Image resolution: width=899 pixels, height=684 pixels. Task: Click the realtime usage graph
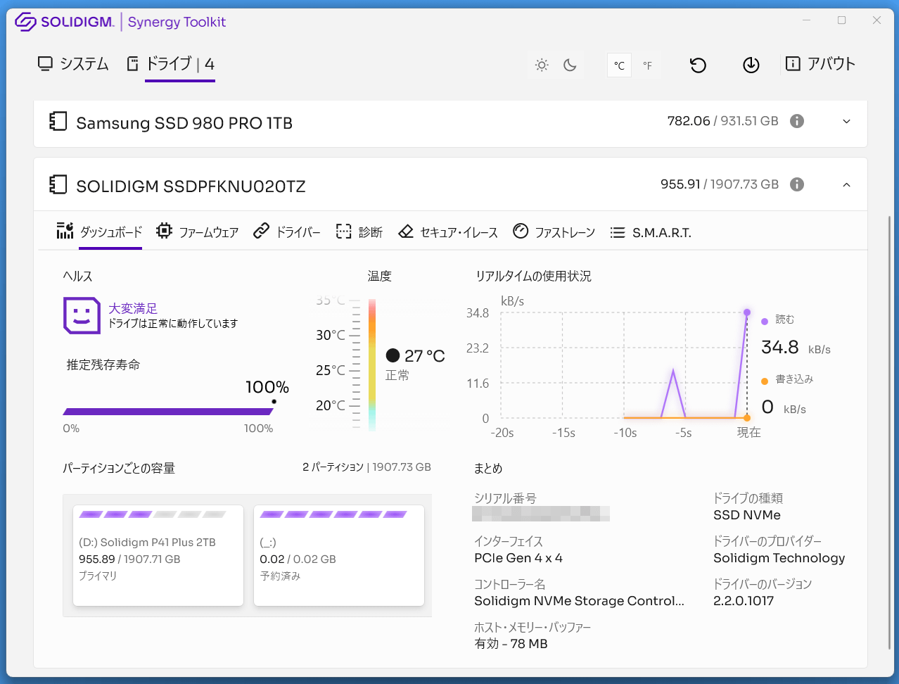(x=623, y=366)
